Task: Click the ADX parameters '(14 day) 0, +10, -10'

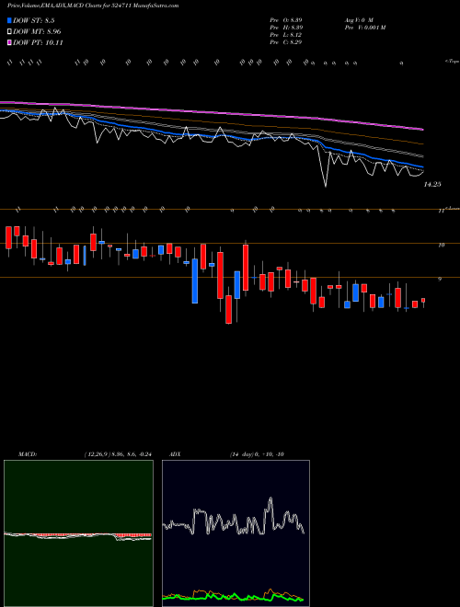Action: pos(257,454)
